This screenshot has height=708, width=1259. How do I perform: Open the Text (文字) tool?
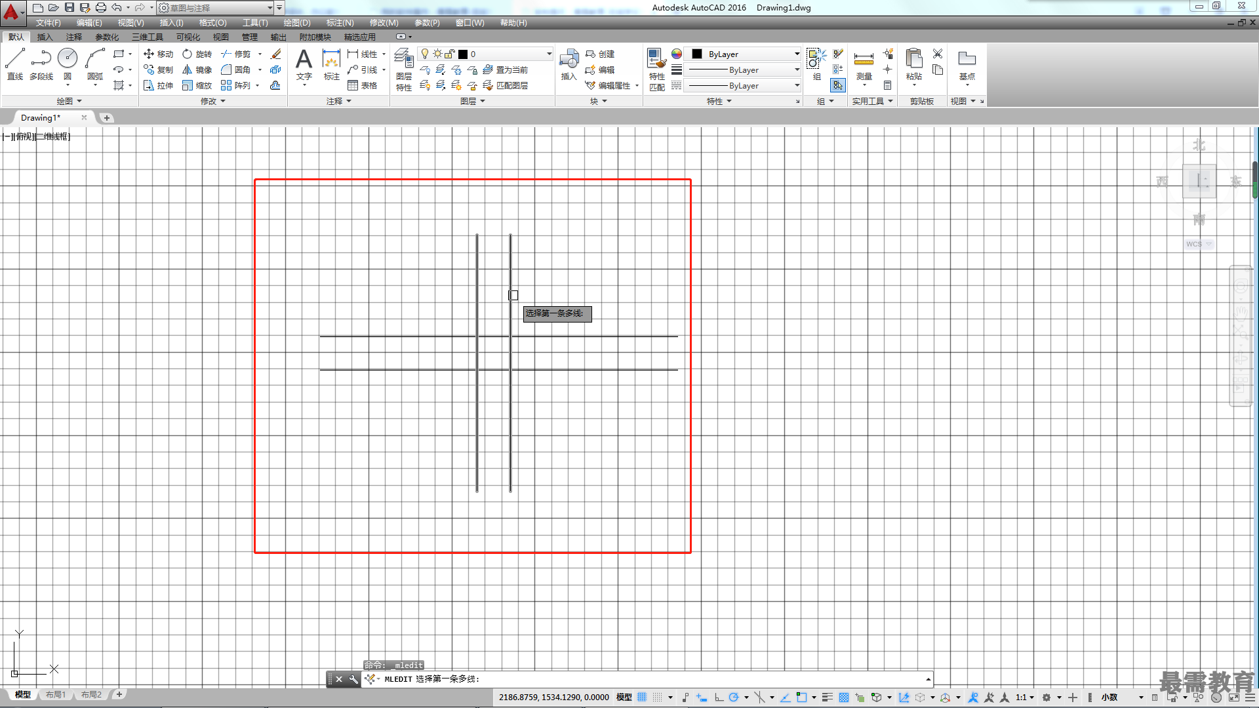[x=304, y=64]
